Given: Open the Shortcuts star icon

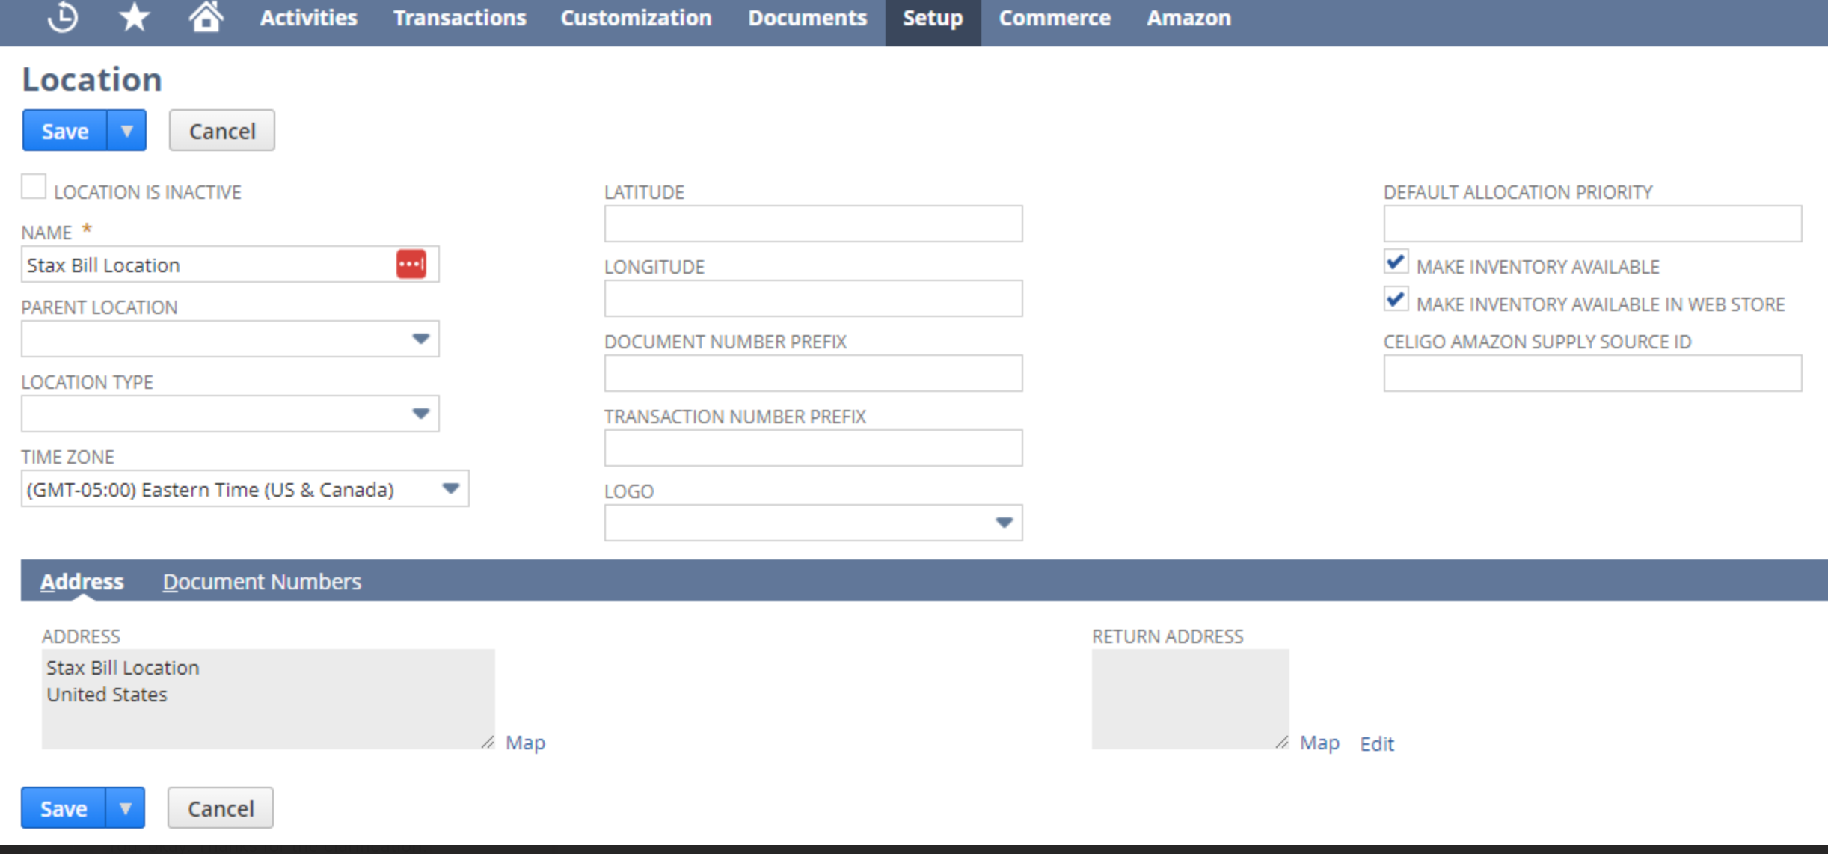Looking at the screenshot, I should [x=135, y=17].
